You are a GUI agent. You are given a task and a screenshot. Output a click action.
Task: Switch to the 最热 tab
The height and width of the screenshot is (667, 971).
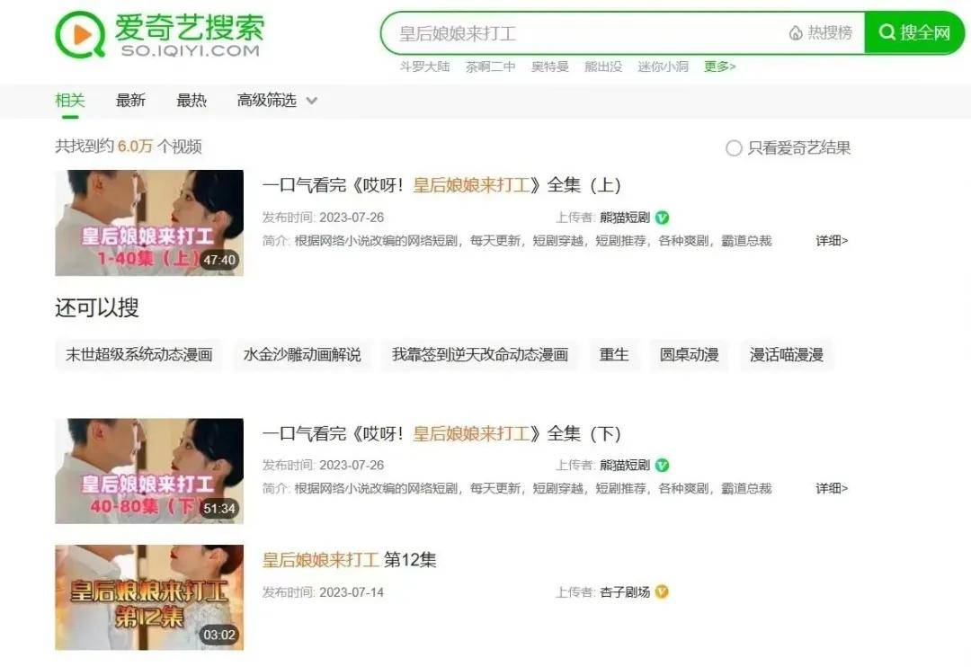click(x=192, y=100)
